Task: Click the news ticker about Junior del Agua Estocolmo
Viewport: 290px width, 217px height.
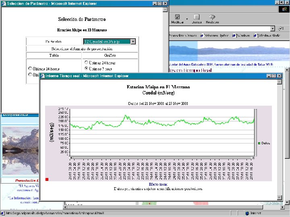Action: pos(221,64)
